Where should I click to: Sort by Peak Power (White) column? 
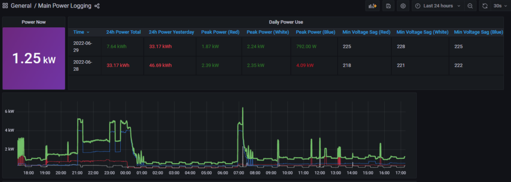(268, 32)
